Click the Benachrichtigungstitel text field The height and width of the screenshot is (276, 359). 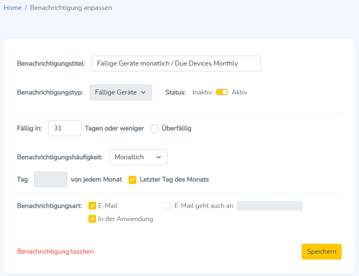coord(176,63)
